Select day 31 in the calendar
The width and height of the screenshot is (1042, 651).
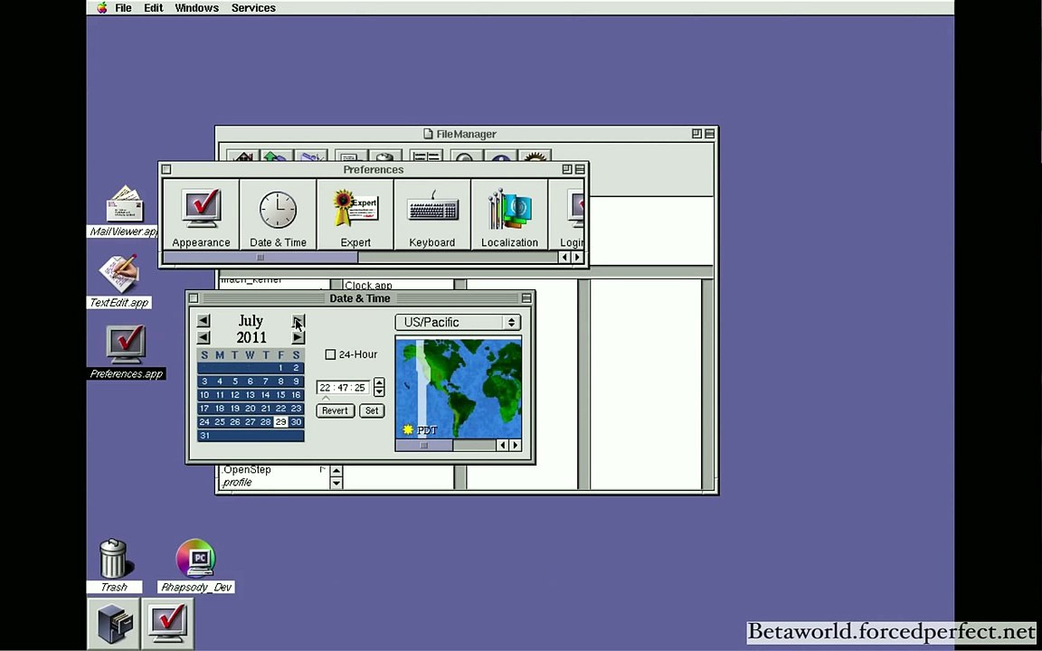[204, 436]
